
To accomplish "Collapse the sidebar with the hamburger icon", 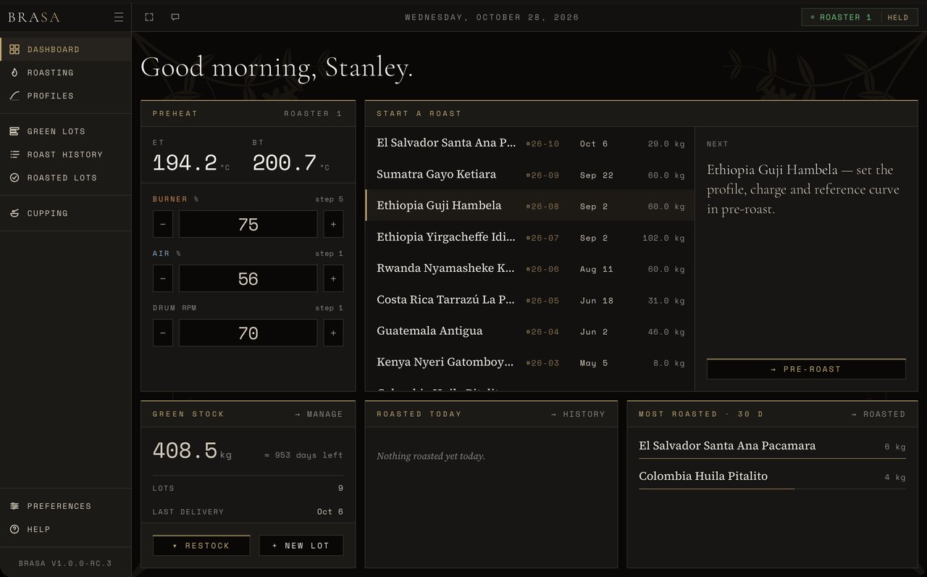I will point(119,17).
